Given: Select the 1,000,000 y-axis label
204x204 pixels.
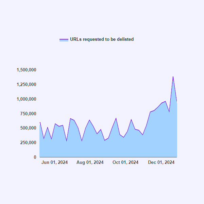Looking at the screenshot, I should point(27,99).
